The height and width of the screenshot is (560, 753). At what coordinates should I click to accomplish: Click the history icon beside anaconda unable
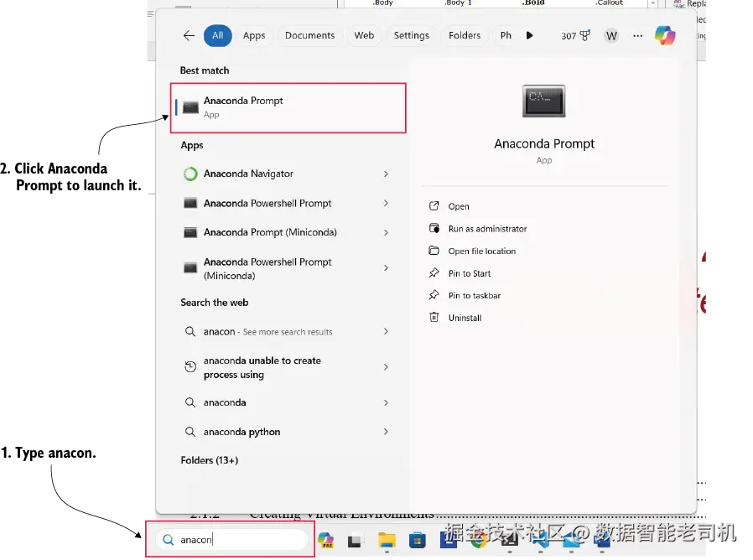(x=190, y=367)
